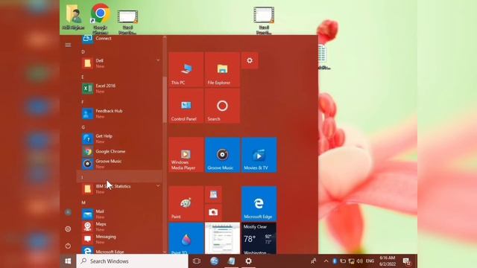The image size is (477, 268).
Task: Open the small Calculator tile
Action: click(x=213, y=195)
